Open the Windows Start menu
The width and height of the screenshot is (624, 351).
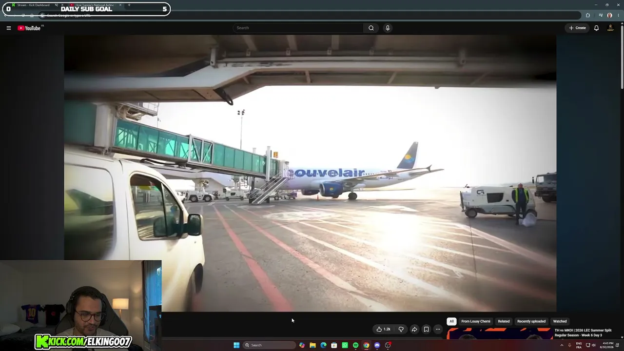236,345
